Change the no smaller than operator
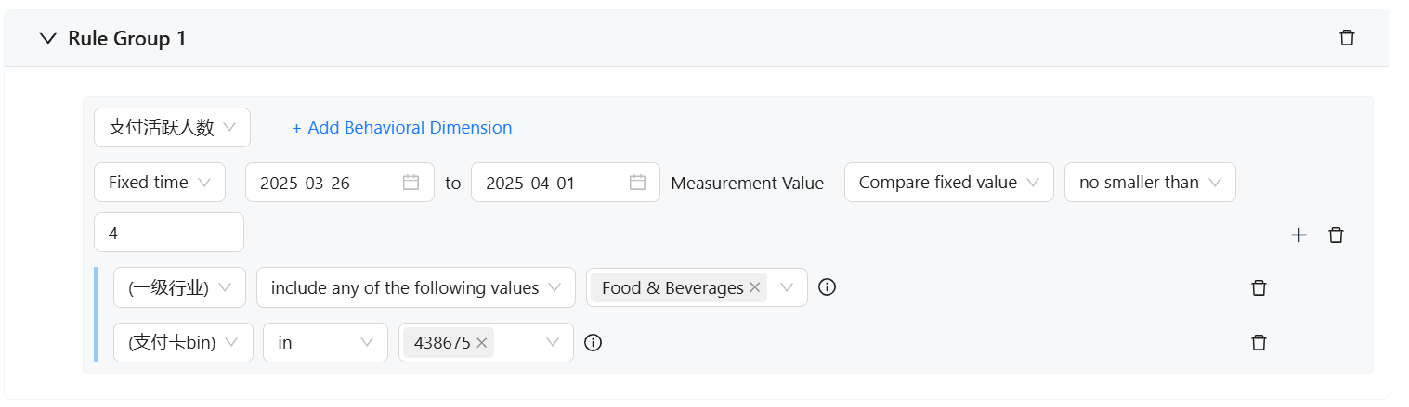This screenshot has height=407, width=1409. (1149, 183)
